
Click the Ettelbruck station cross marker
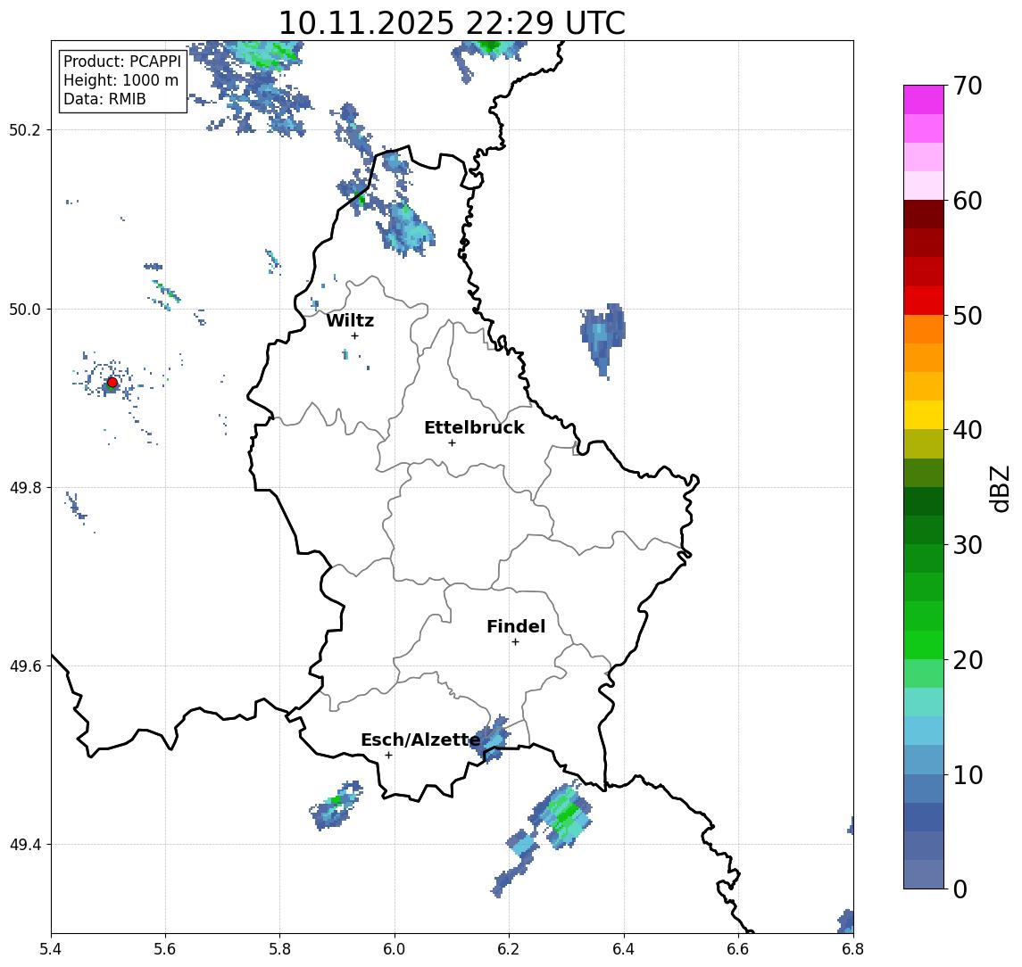(452, 443)
